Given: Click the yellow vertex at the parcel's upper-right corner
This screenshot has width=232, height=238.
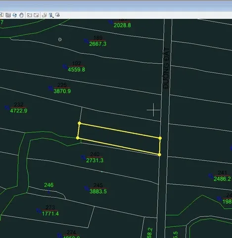Looking at the screenshot, I should pos(160,138).
